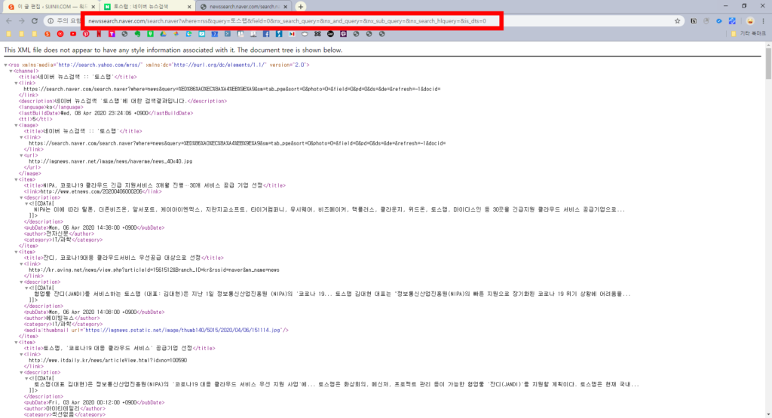Image resolution: width=772 pixels, height=418 pixels.
Task: Open the Facebook bookmark
Action: 266,34
